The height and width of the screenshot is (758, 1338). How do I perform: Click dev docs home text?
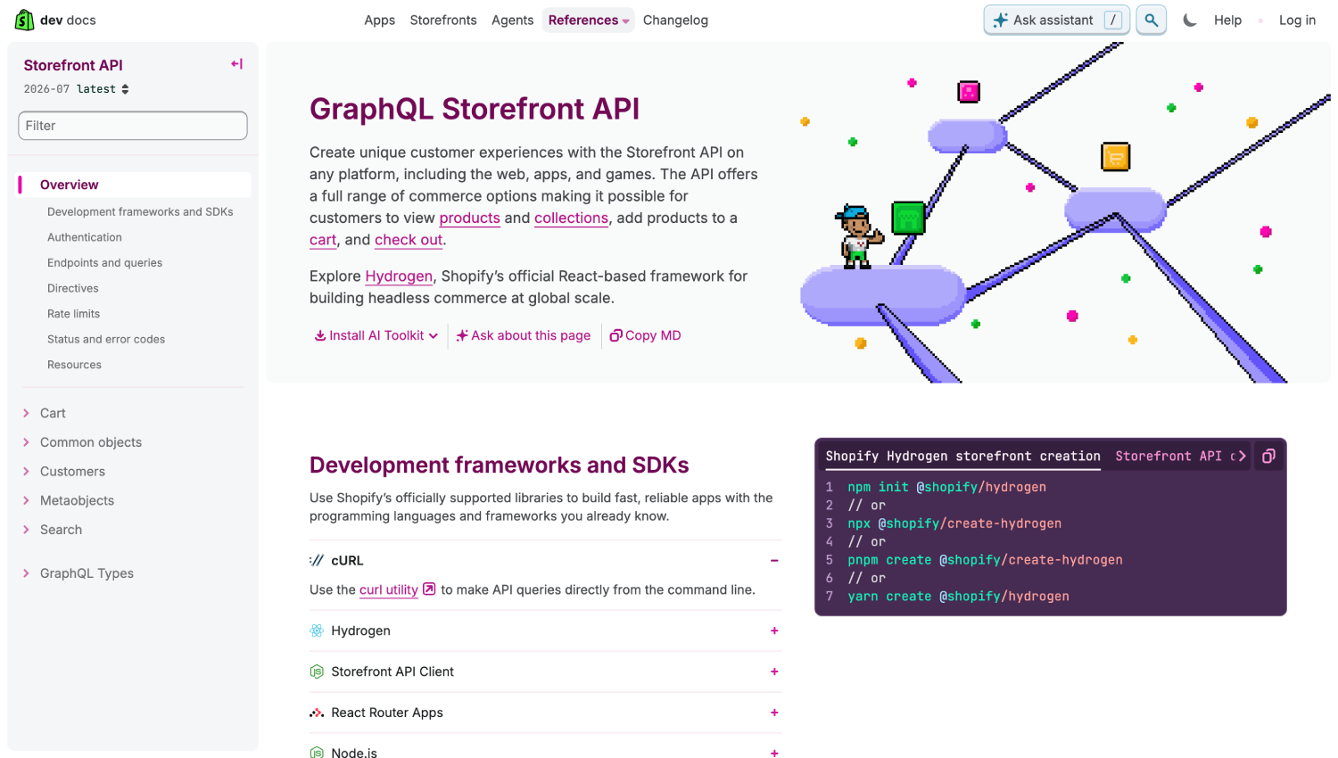(68, 20)
